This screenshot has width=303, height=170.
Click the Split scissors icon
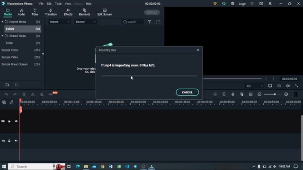pos(33,94)
